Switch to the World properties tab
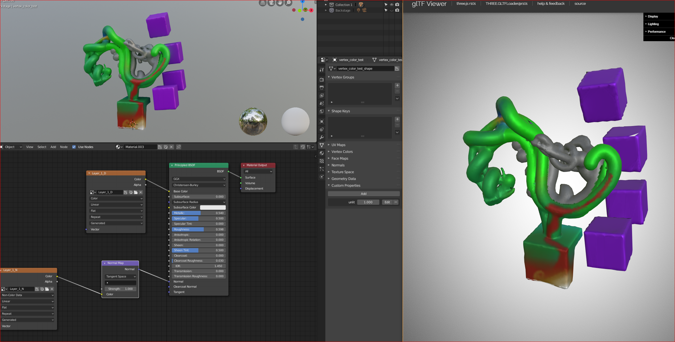The image size is (675, 342). pyautogui.click(x=321, y=111)
